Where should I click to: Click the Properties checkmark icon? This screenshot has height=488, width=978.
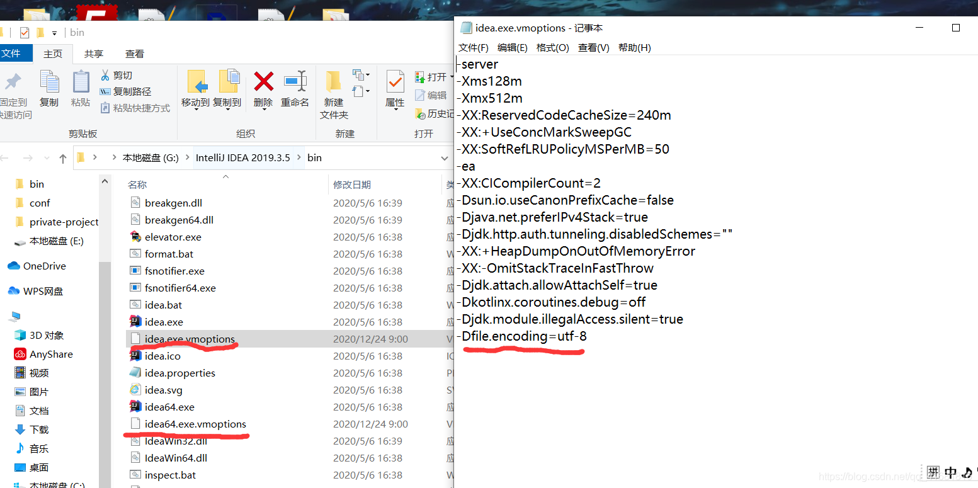[x=395, y=82]
